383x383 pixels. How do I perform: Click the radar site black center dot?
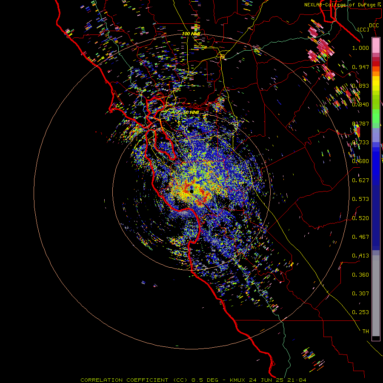[x=191, y=191]
